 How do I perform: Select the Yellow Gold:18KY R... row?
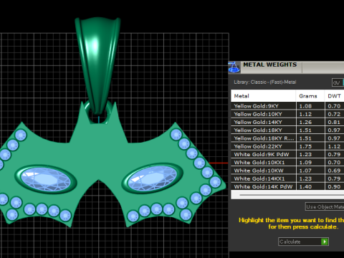[287, 138]
